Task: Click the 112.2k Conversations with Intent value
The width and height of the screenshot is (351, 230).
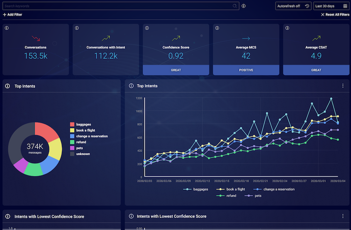Action: click(106, 56)
